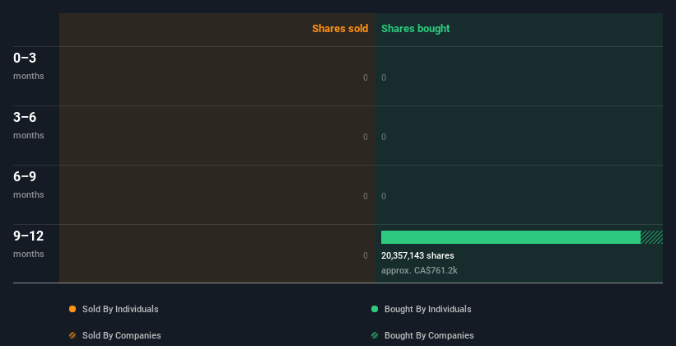Click the Shares bought column header
This screenshot has width=676, height=346.
point(416,29)
